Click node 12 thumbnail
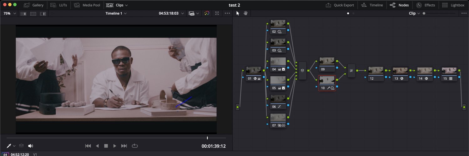 (376, 71)
